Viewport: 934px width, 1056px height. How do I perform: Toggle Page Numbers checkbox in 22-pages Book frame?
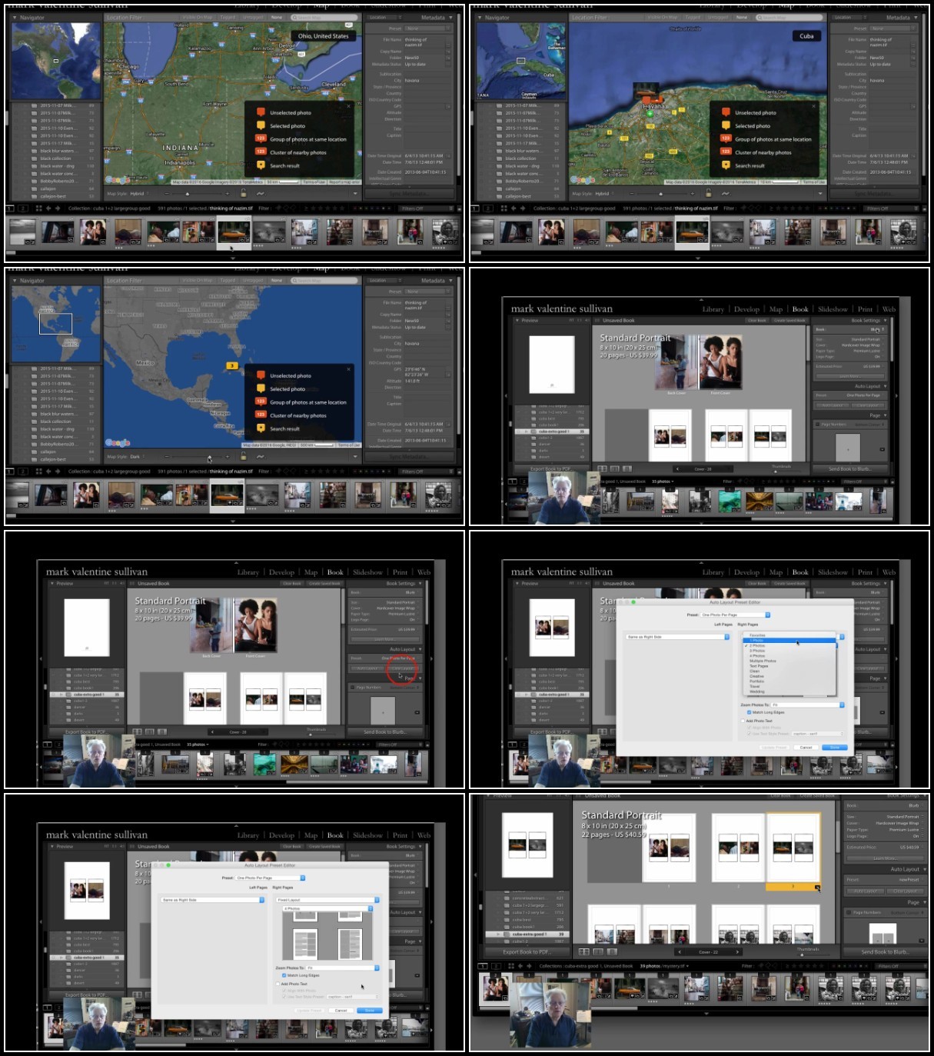pos(849,913)
